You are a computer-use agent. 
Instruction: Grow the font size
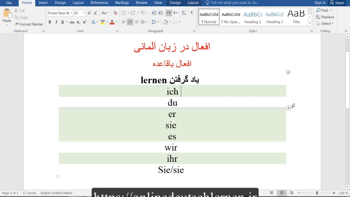89,13
